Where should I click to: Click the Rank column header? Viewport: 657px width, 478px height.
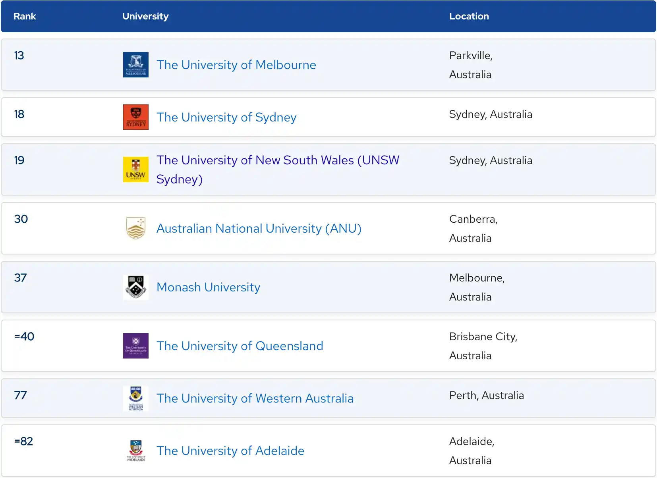pos(25,16)
